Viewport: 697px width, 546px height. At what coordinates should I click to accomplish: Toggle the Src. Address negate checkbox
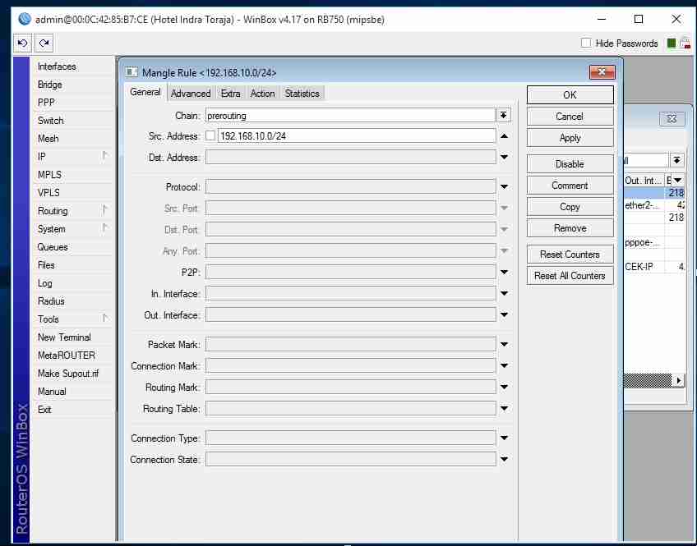[210, 135]
